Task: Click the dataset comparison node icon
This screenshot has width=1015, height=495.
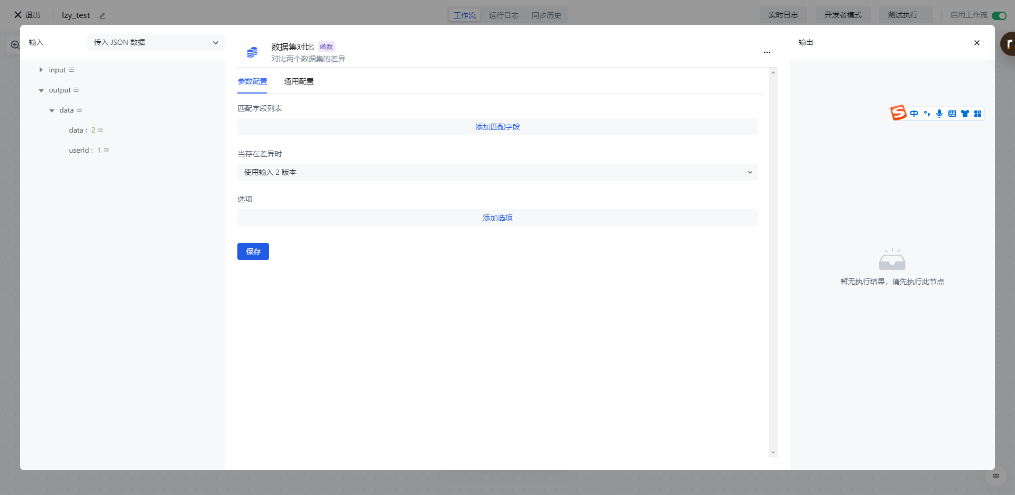Action: coord(252,52)
